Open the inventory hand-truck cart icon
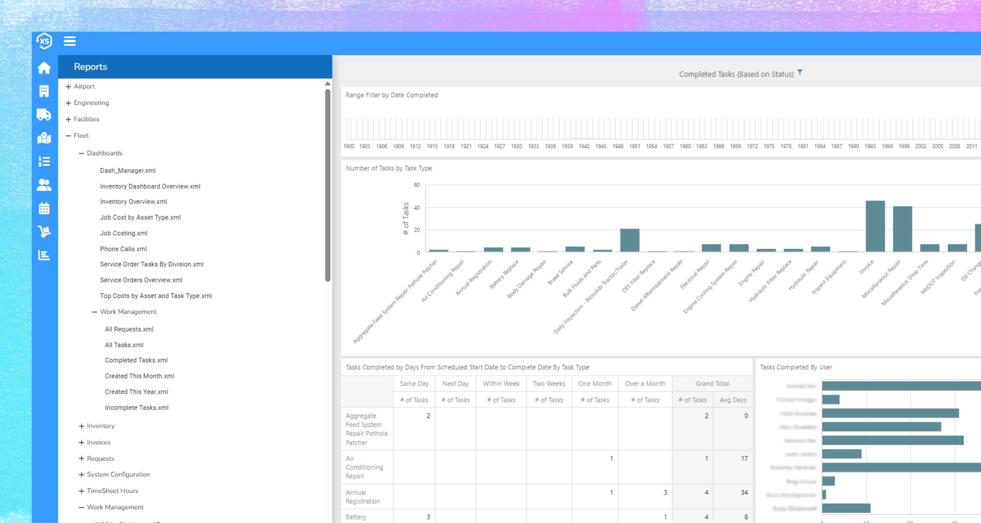The width and height of the screenshot is (981, 523). (44, 231)
